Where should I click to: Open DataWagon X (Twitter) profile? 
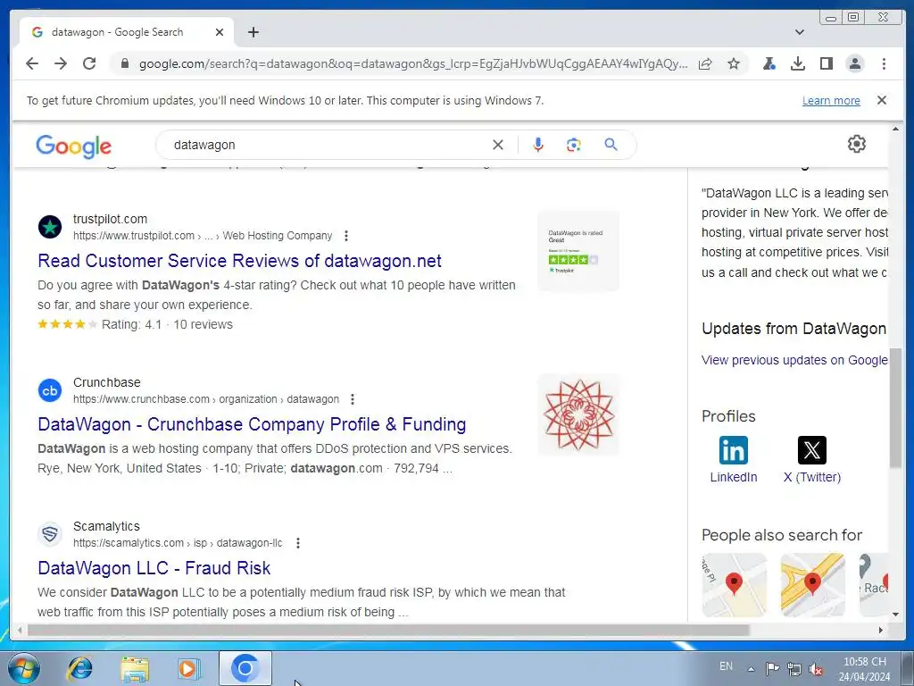[x=812, y=460]
